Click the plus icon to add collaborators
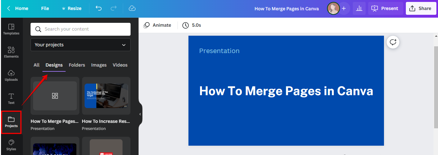 (x=344, y=8)
